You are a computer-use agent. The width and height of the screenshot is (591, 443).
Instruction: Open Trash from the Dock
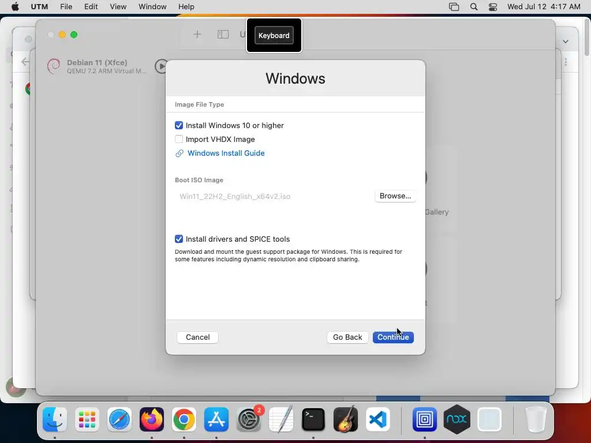tap(536, 419)
